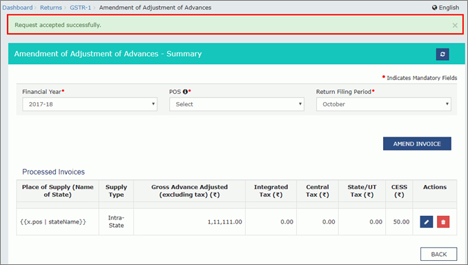The width and height of the screenshot is (468, 265).
Task: Select the English language option
Action: 449,8
